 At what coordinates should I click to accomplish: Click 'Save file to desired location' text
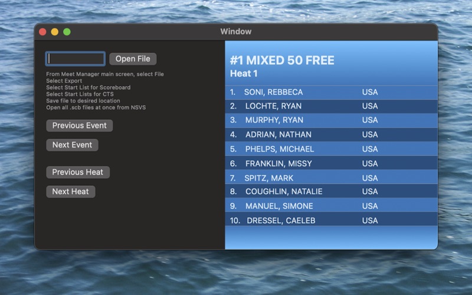tap(83, 100)
